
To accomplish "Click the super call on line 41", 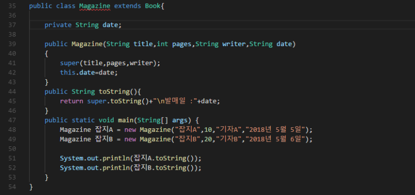I will 70,63.
